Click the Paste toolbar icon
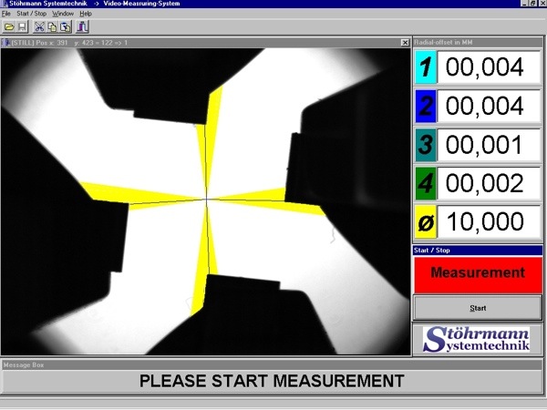 [65, 27]
